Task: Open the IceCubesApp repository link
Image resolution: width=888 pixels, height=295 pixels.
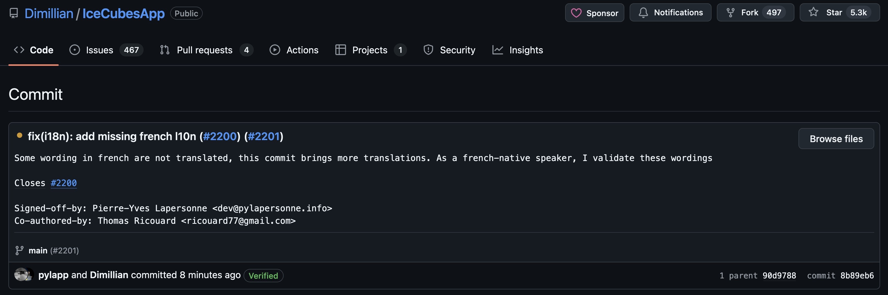Action: (x=123, y=14)
